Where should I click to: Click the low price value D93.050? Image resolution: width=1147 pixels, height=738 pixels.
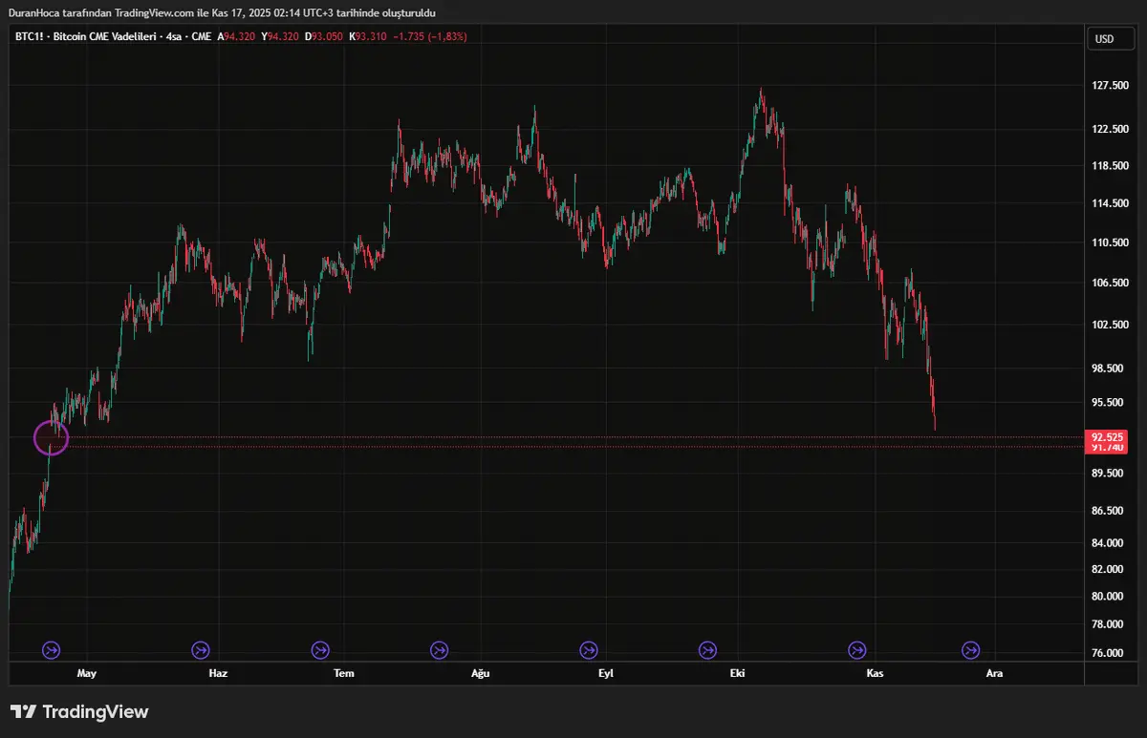(x=326, y=36)
